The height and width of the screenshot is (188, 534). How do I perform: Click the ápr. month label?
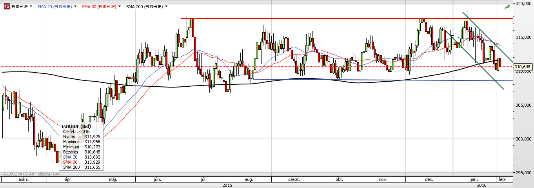[69, 179]
